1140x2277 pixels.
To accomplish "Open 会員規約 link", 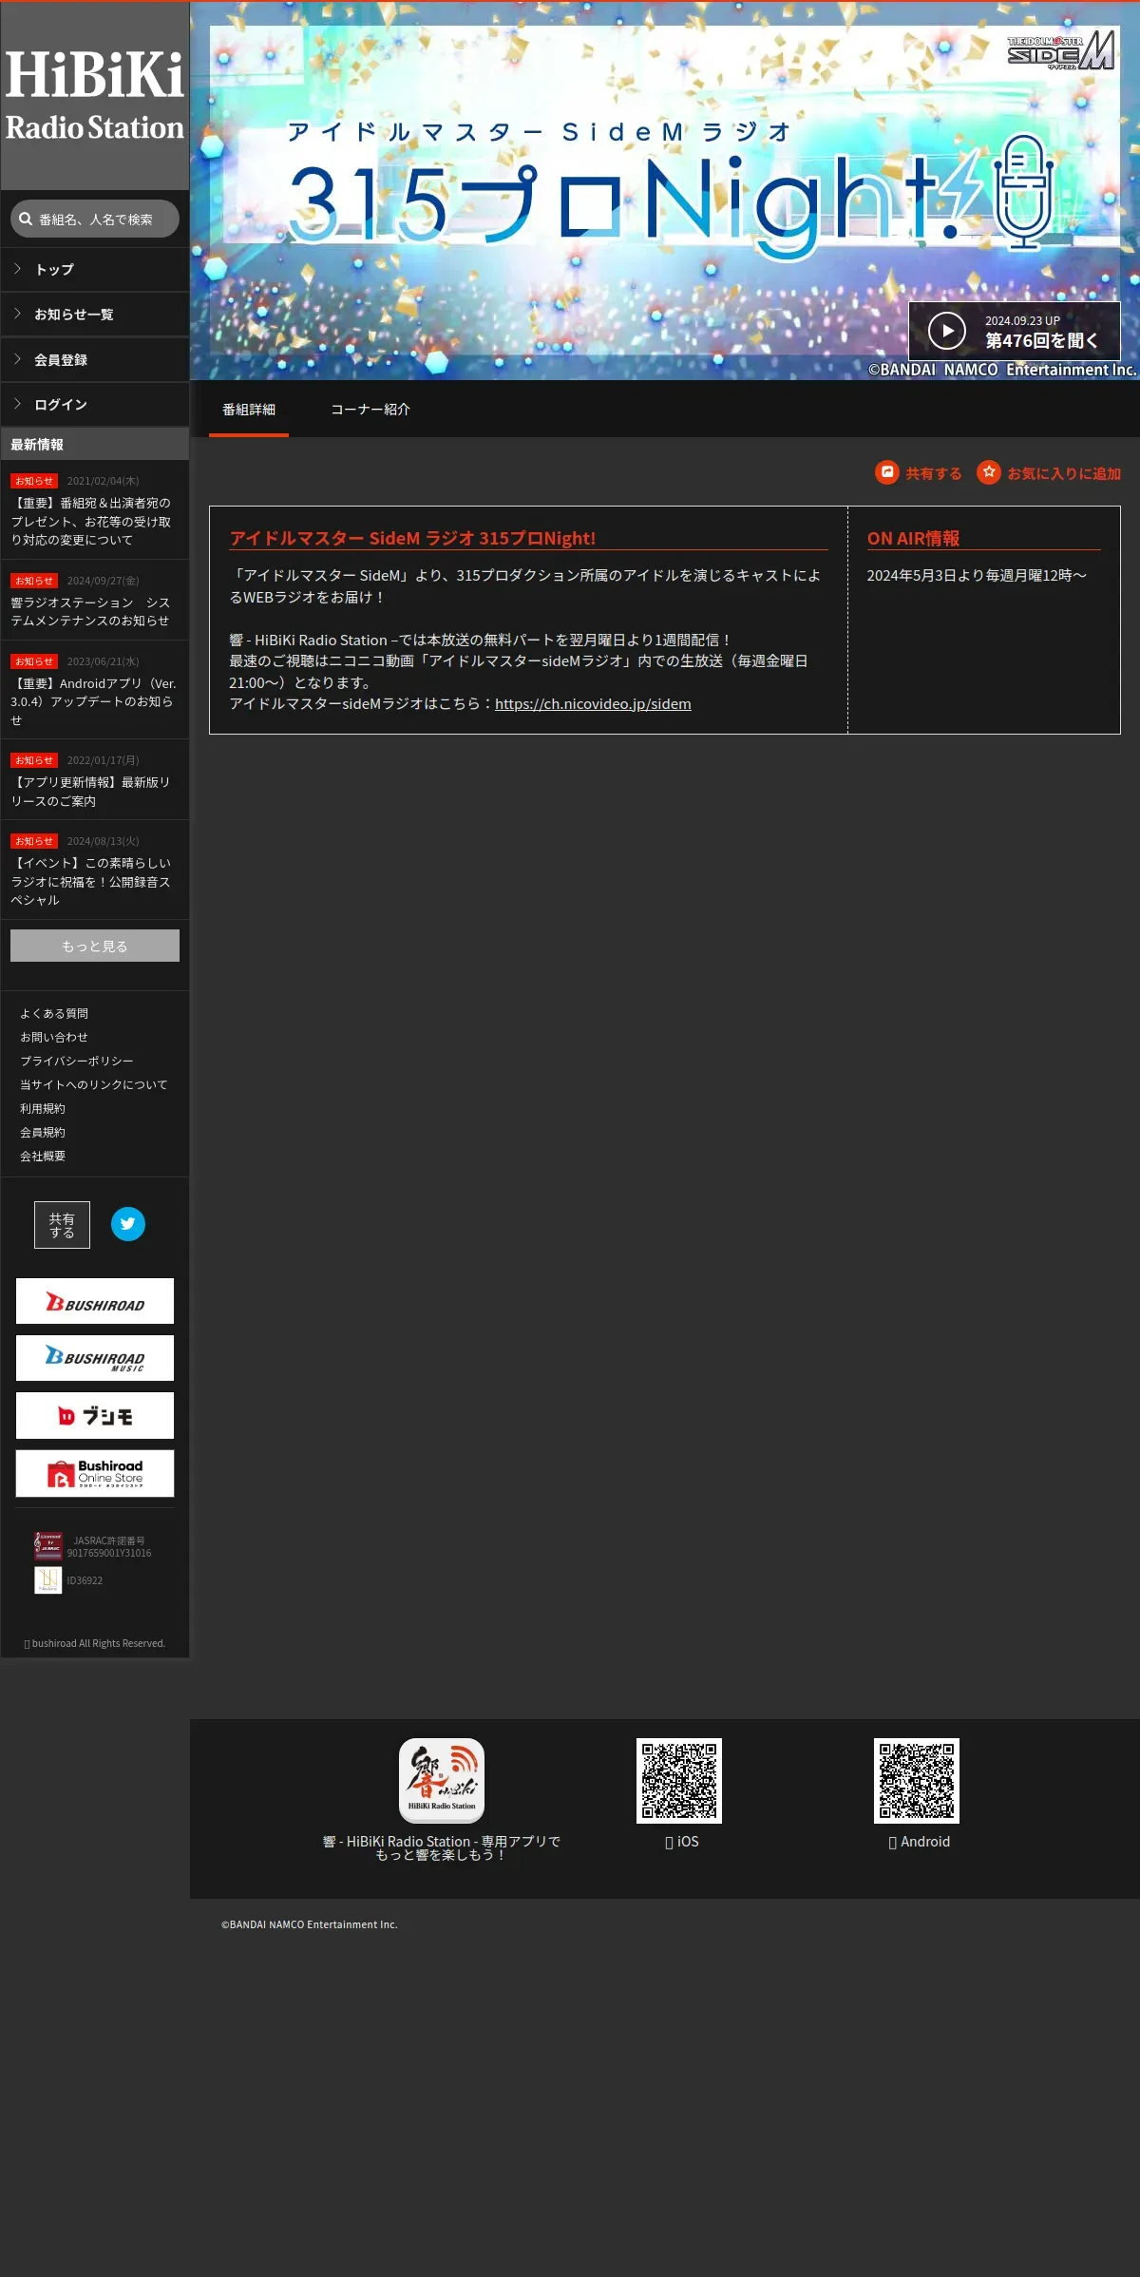I will tap(43, 1133).
